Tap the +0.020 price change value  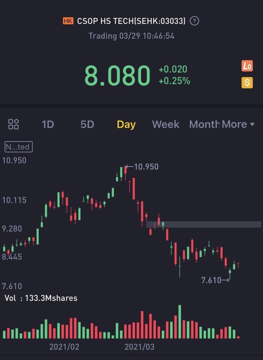pyautogui.click(x=173, y=69)
